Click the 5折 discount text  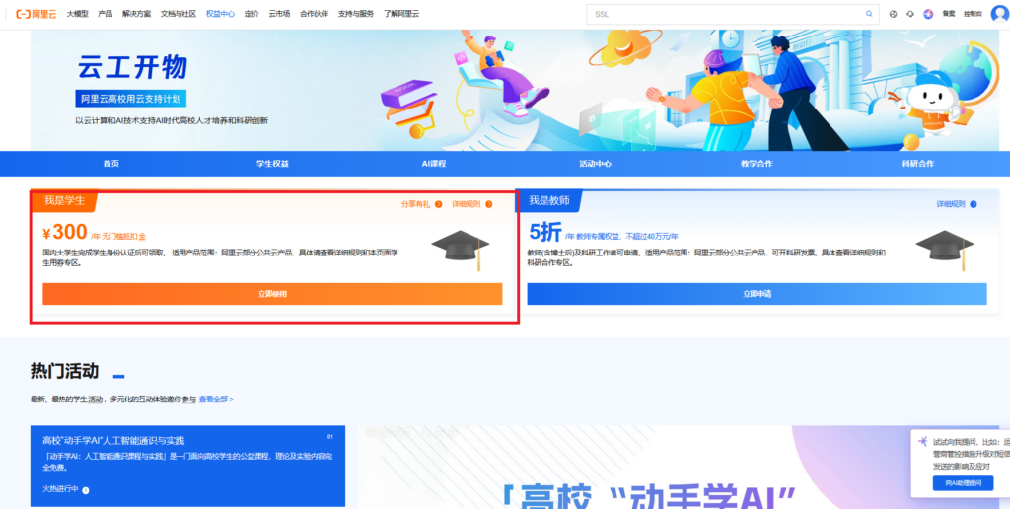click(545, 232)
